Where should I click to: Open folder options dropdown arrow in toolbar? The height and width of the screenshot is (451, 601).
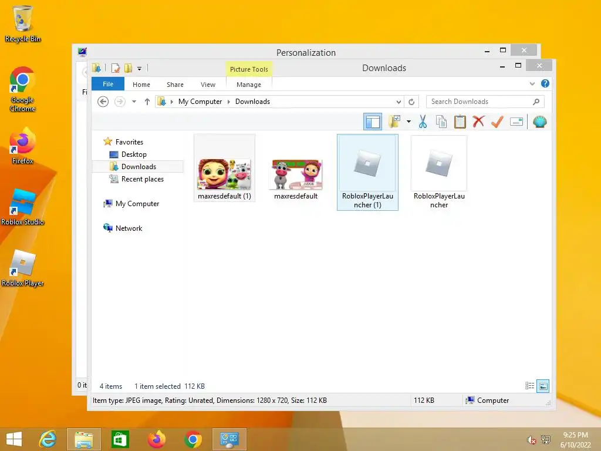(x=408, y=122)
